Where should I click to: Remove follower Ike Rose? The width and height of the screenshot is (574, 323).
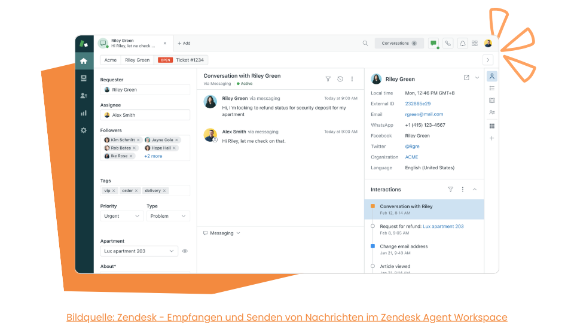click(131, 156)
